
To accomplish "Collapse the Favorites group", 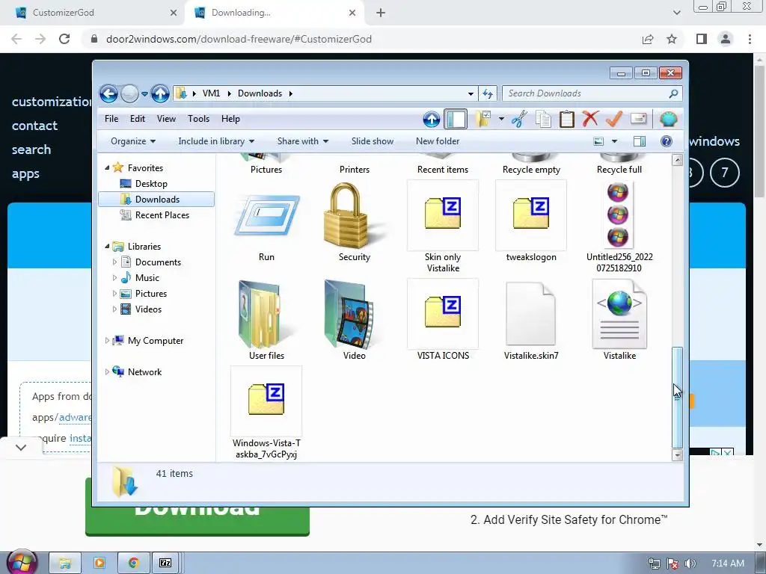I will (107, 167).
